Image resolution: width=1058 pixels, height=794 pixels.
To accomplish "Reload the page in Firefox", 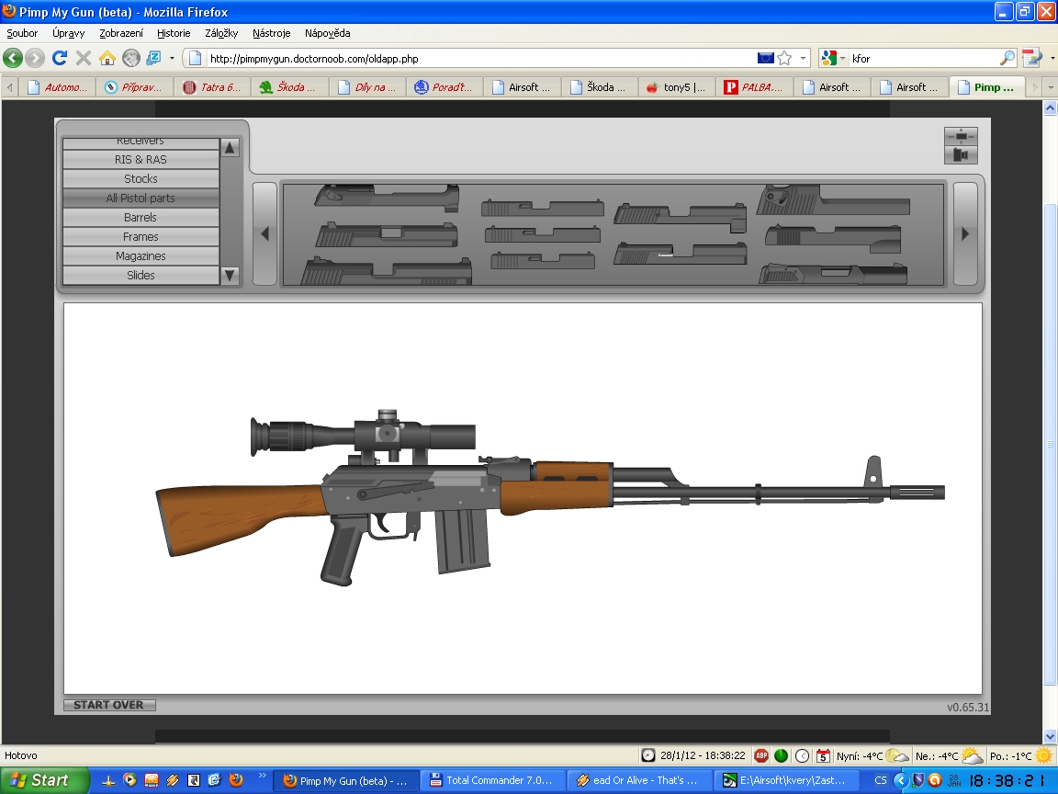I will (x=60, y=58).
